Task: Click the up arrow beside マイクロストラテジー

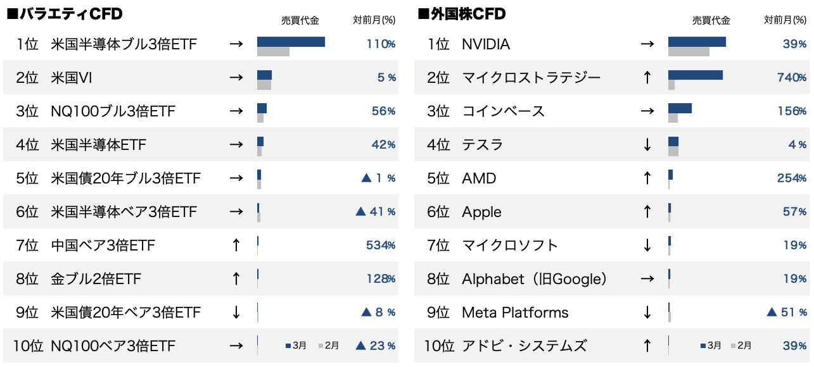Action: pos(647,78)
